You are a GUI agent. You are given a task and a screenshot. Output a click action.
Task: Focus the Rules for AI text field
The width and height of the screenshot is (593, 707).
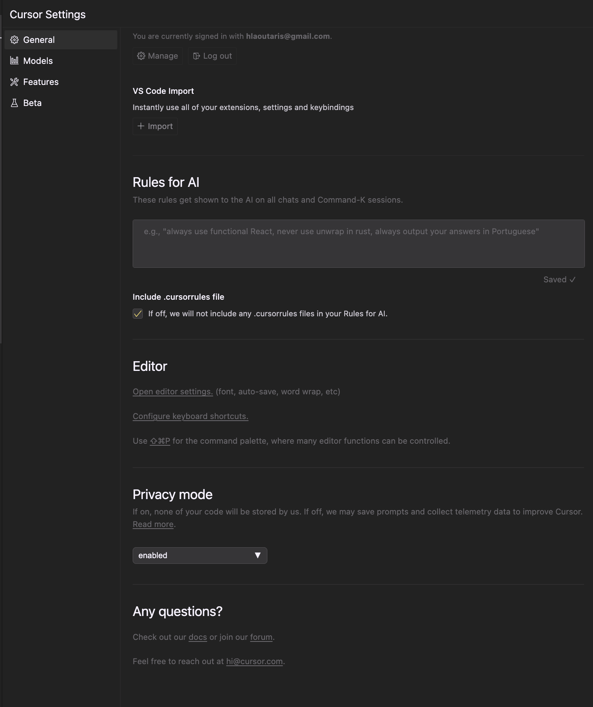pyautogui.click(x=358, y=243)
